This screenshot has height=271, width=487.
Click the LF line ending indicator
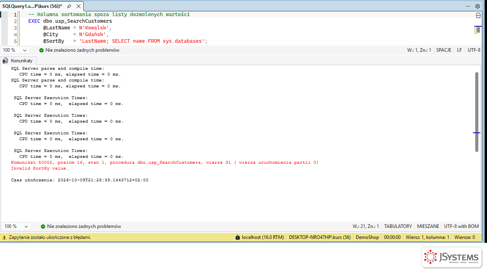pyautogui.click(x=460, y=50)
